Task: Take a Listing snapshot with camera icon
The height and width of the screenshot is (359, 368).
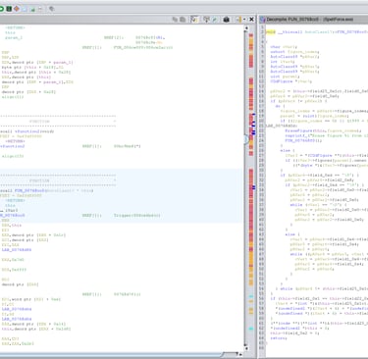Action: (x=226, y=20)
